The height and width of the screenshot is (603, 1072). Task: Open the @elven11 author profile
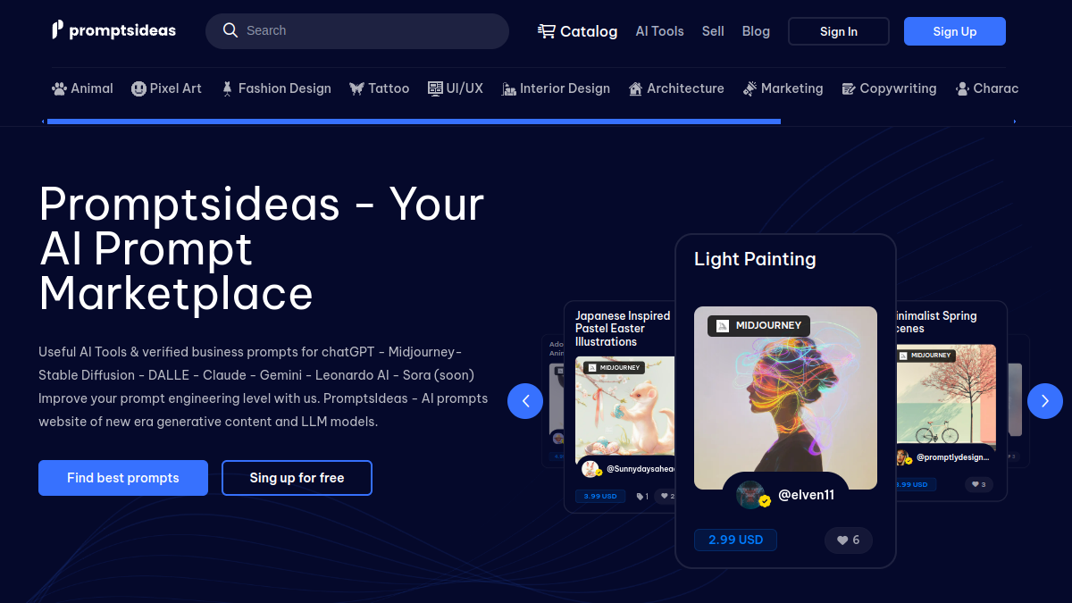tap(807, 494)
